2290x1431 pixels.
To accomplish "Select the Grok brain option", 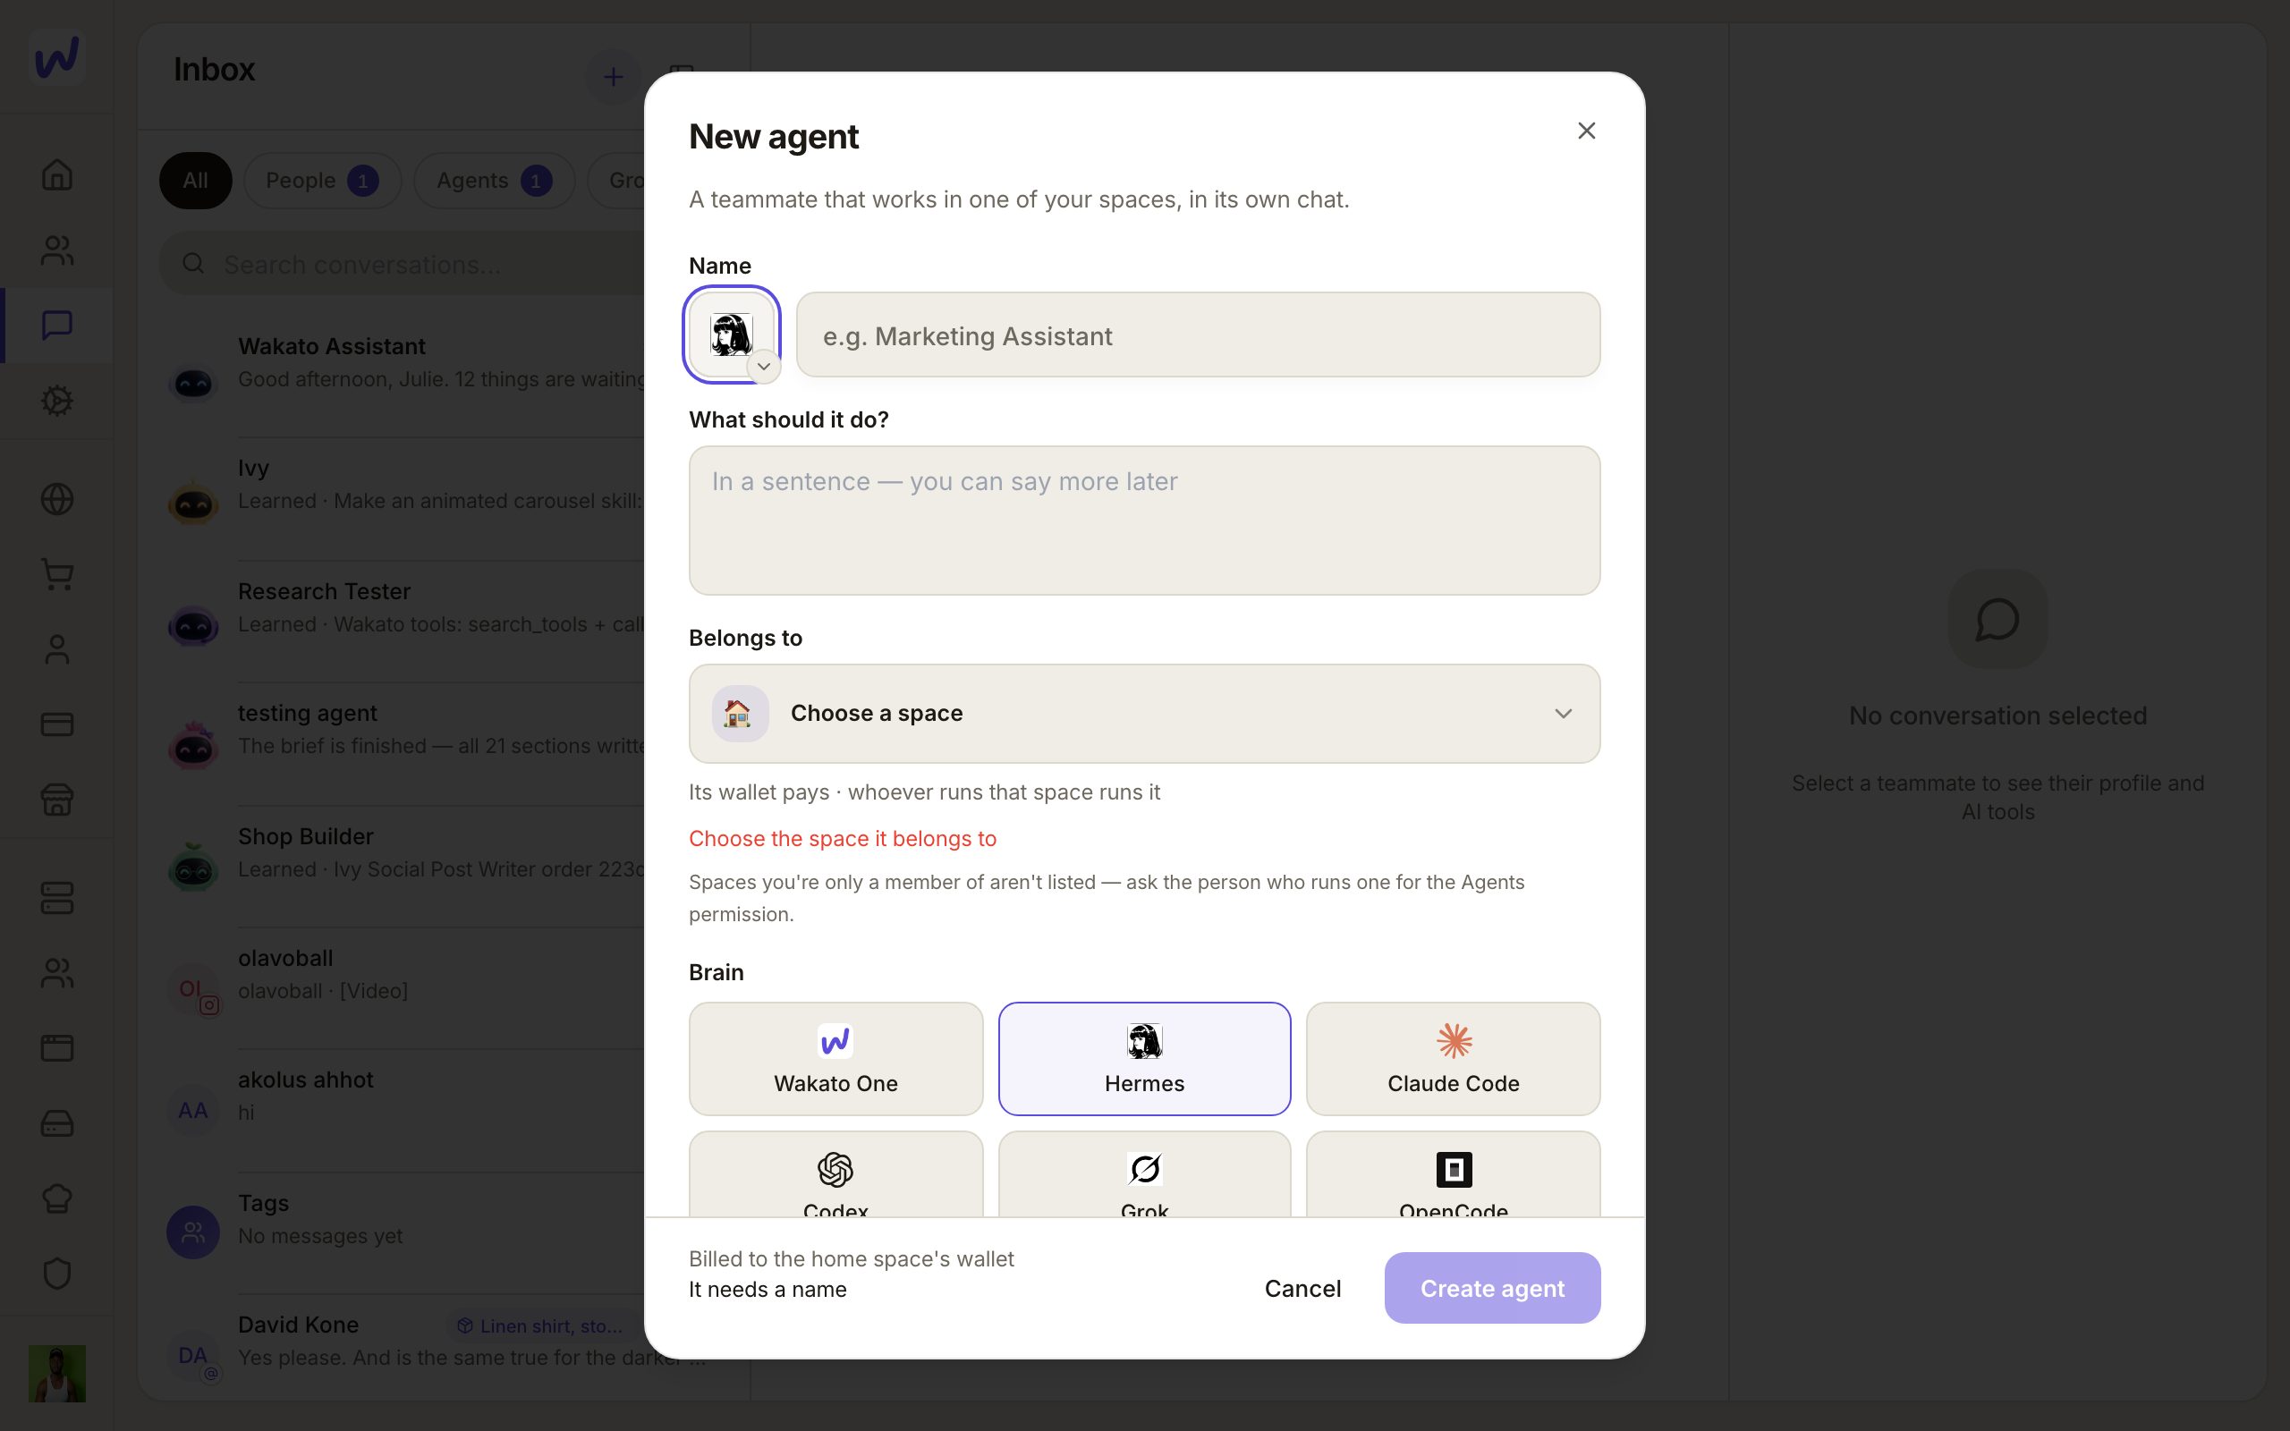I will click(x=1144, y=1175).
